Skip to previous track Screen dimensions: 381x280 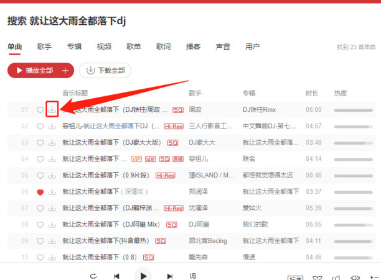coord(116,276)
